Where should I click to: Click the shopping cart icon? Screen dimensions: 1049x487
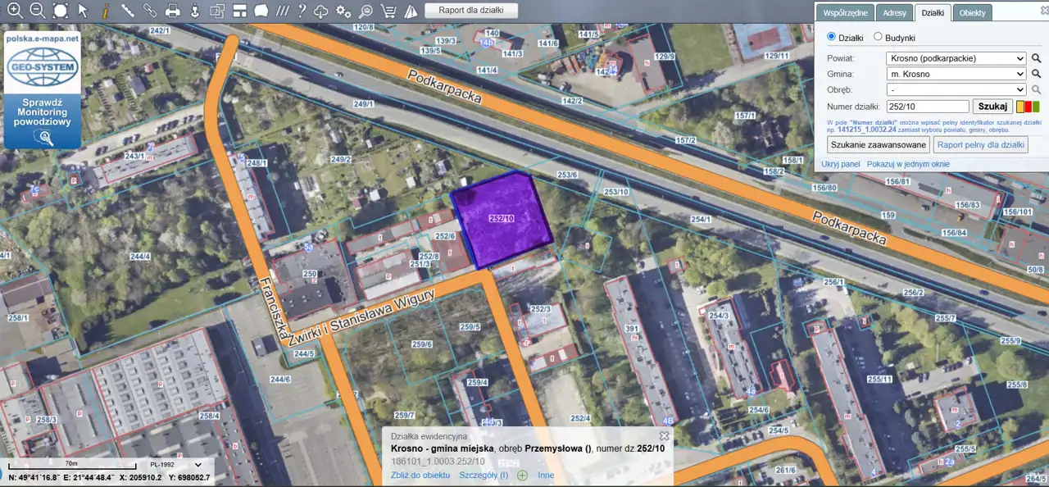pyautogui.click(x=388, y=11)
